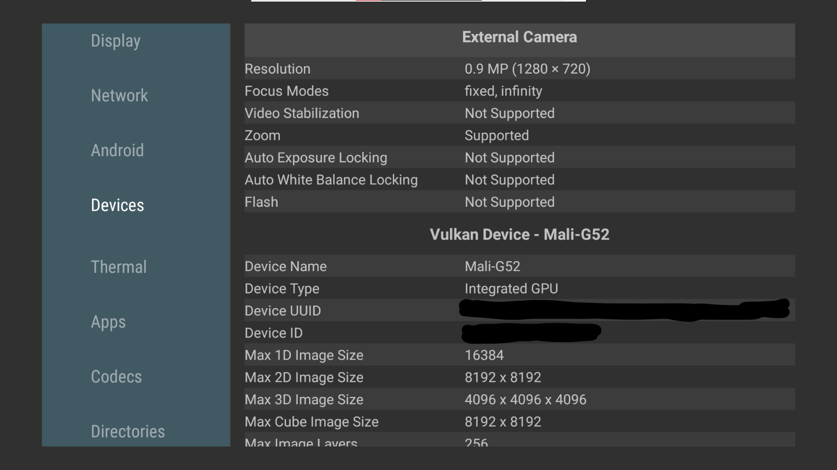Open the Display section in sidebar

pyautogui.click(x=116, y=41)
